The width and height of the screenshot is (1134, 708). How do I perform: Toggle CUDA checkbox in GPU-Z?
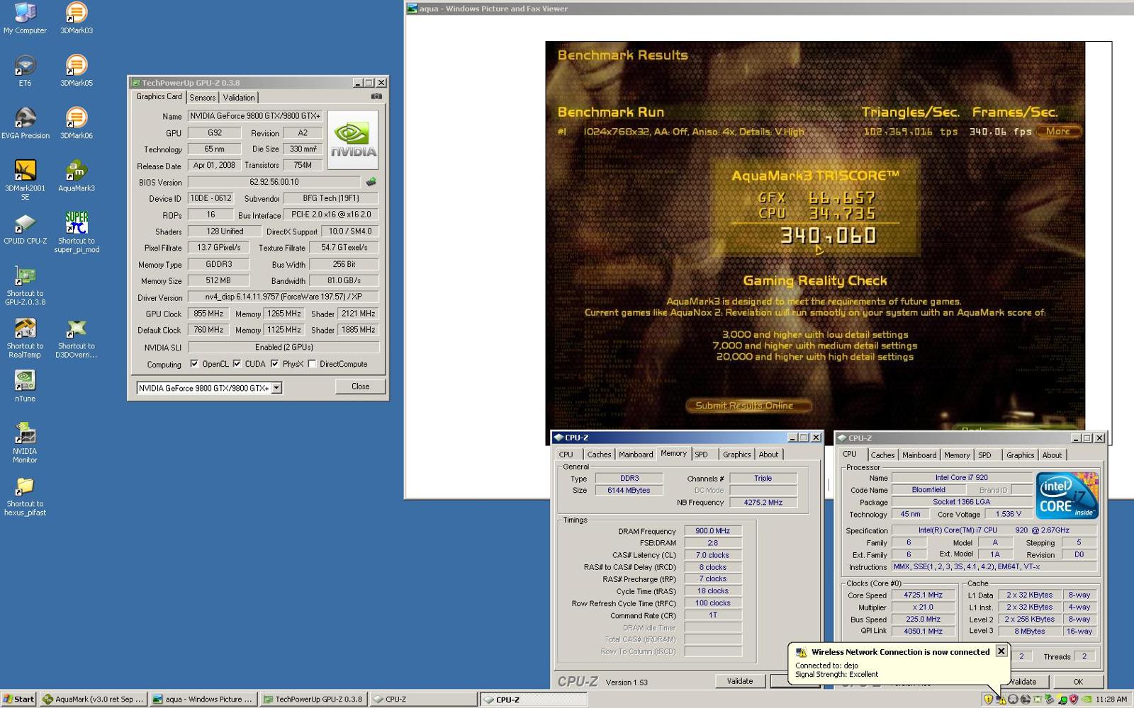click(237, 364)
